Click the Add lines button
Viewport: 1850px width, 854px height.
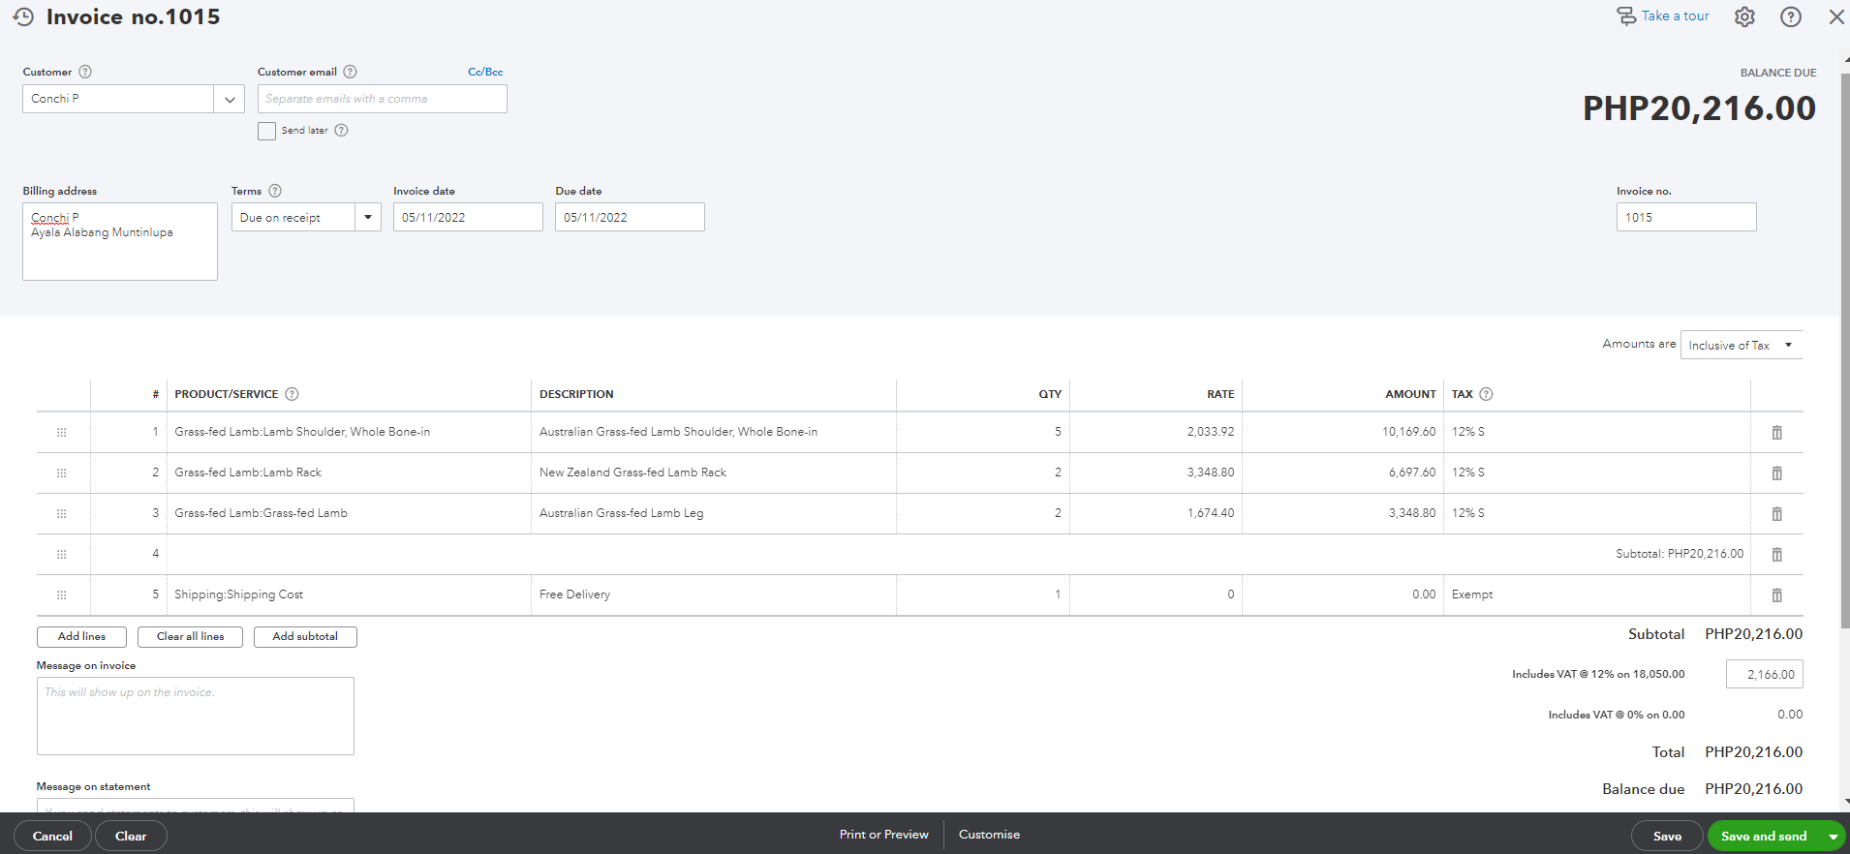[81, 637]
